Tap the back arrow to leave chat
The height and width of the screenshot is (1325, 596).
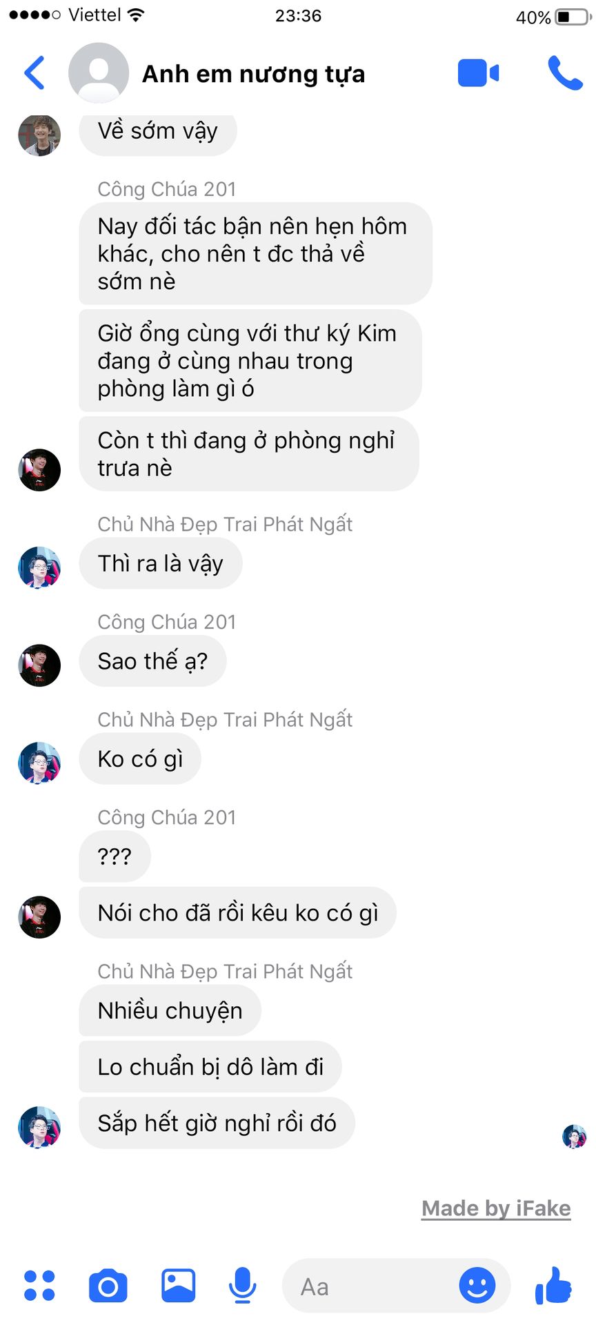(x=34, y=72)
